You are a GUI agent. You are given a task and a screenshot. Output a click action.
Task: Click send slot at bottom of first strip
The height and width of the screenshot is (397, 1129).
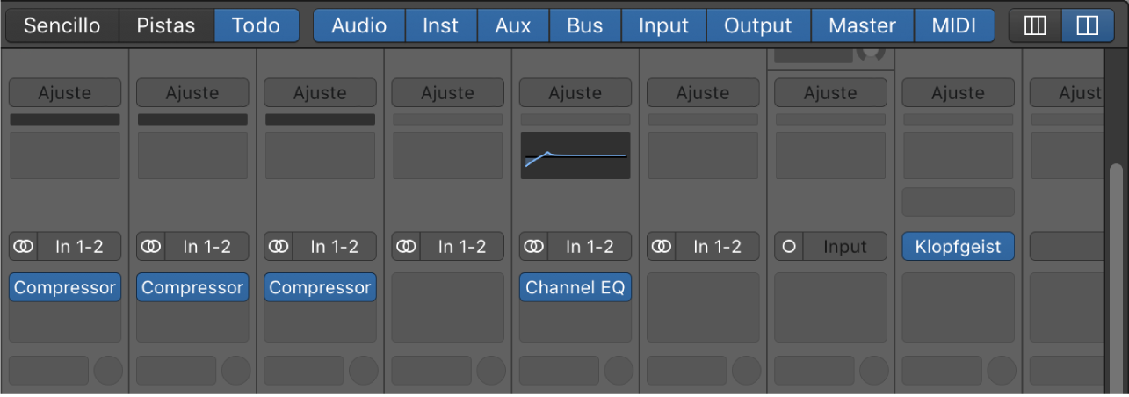point(49,371)
